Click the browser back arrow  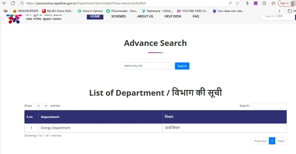5,3
